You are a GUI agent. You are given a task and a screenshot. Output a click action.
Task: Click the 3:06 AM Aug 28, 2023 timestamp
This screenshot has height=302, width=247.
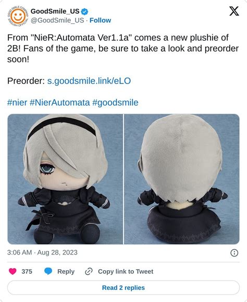[42, 252]
